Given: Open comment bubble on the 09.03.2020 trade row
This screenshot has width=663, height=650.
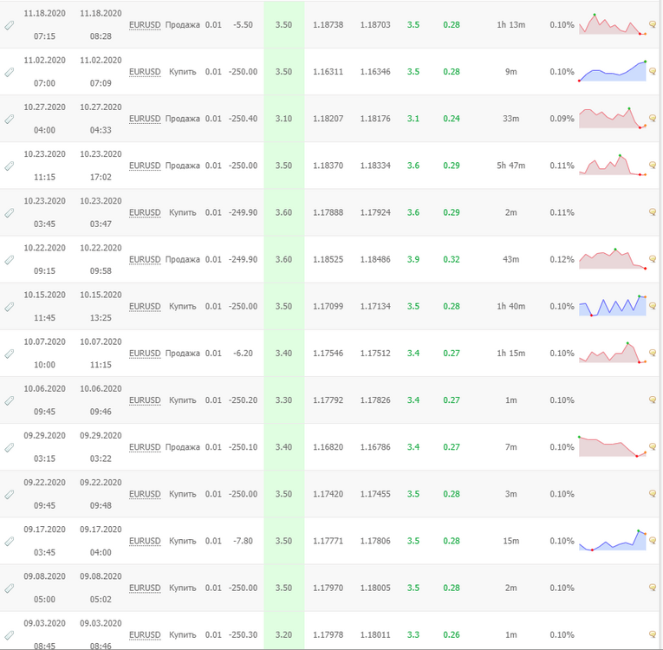Looking at the screenshot, I should [653, 634].
